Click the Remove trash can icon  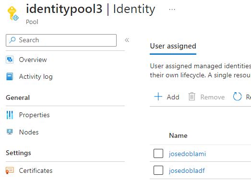pos(192,97)
